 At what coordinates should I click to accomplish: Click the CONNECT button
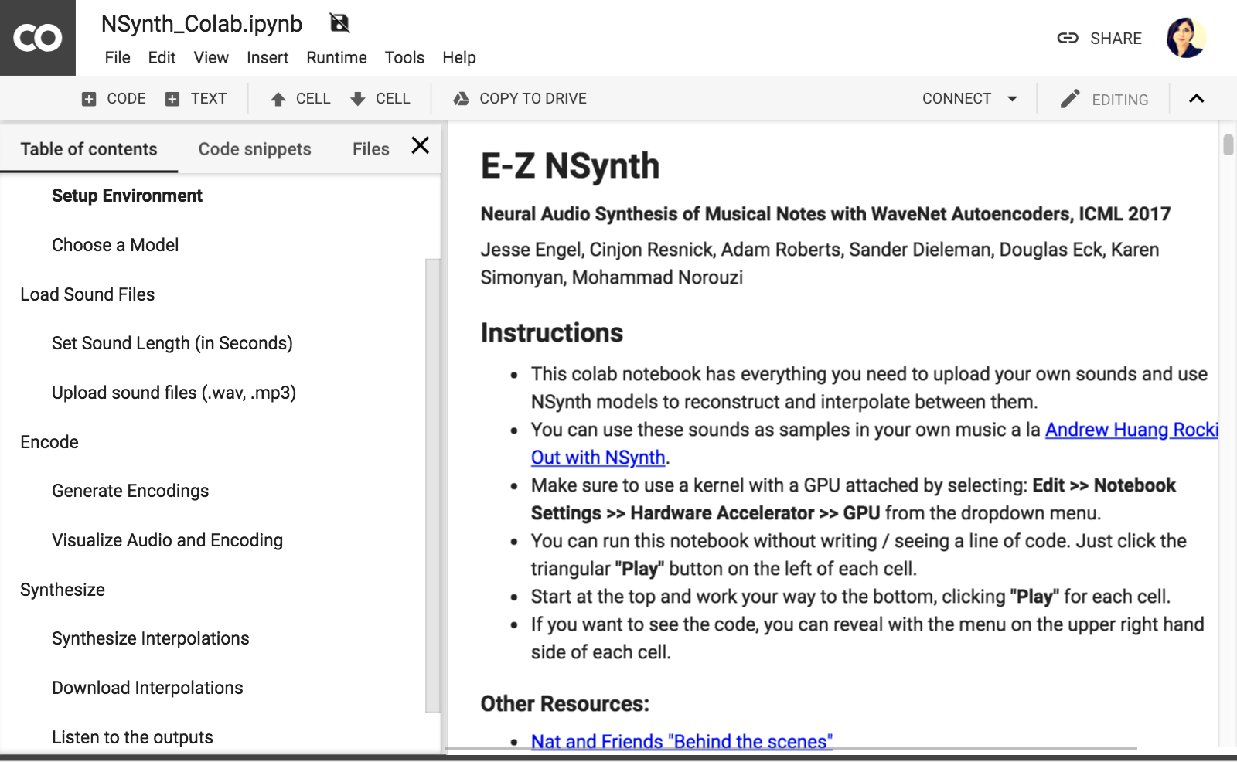pyautogui.click(x=956, y=99)
